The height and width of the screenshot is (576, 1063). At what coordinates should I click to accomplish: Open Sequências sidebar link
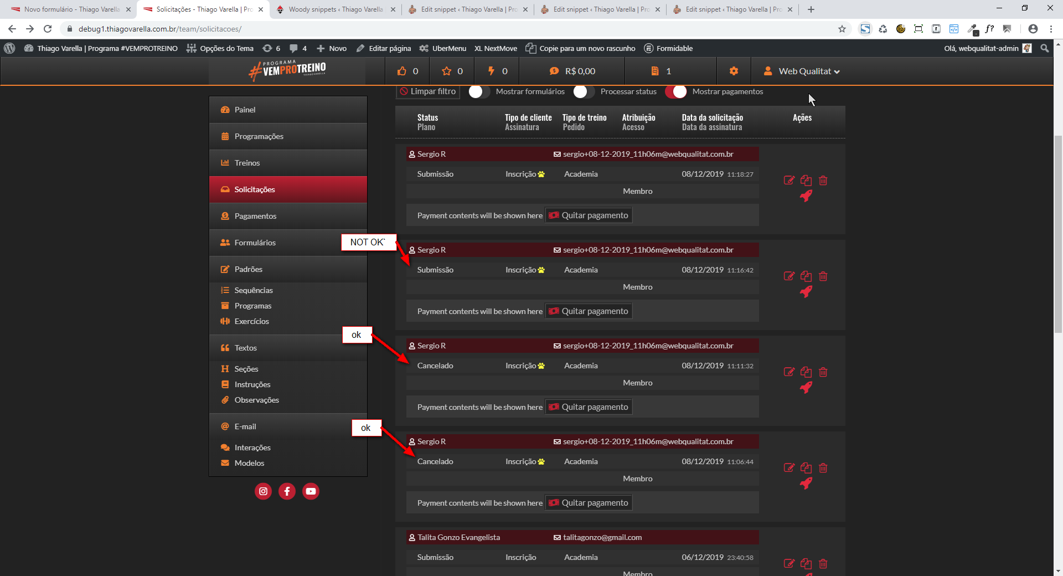pyautogui.click(x=254, y=290)
